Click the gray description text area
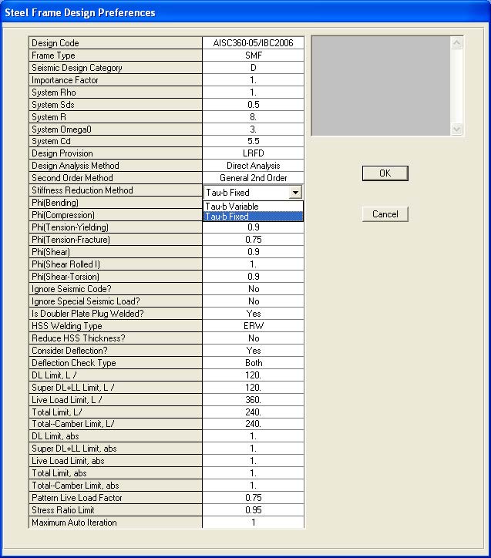The image size is (491, 558). [381, 86]
